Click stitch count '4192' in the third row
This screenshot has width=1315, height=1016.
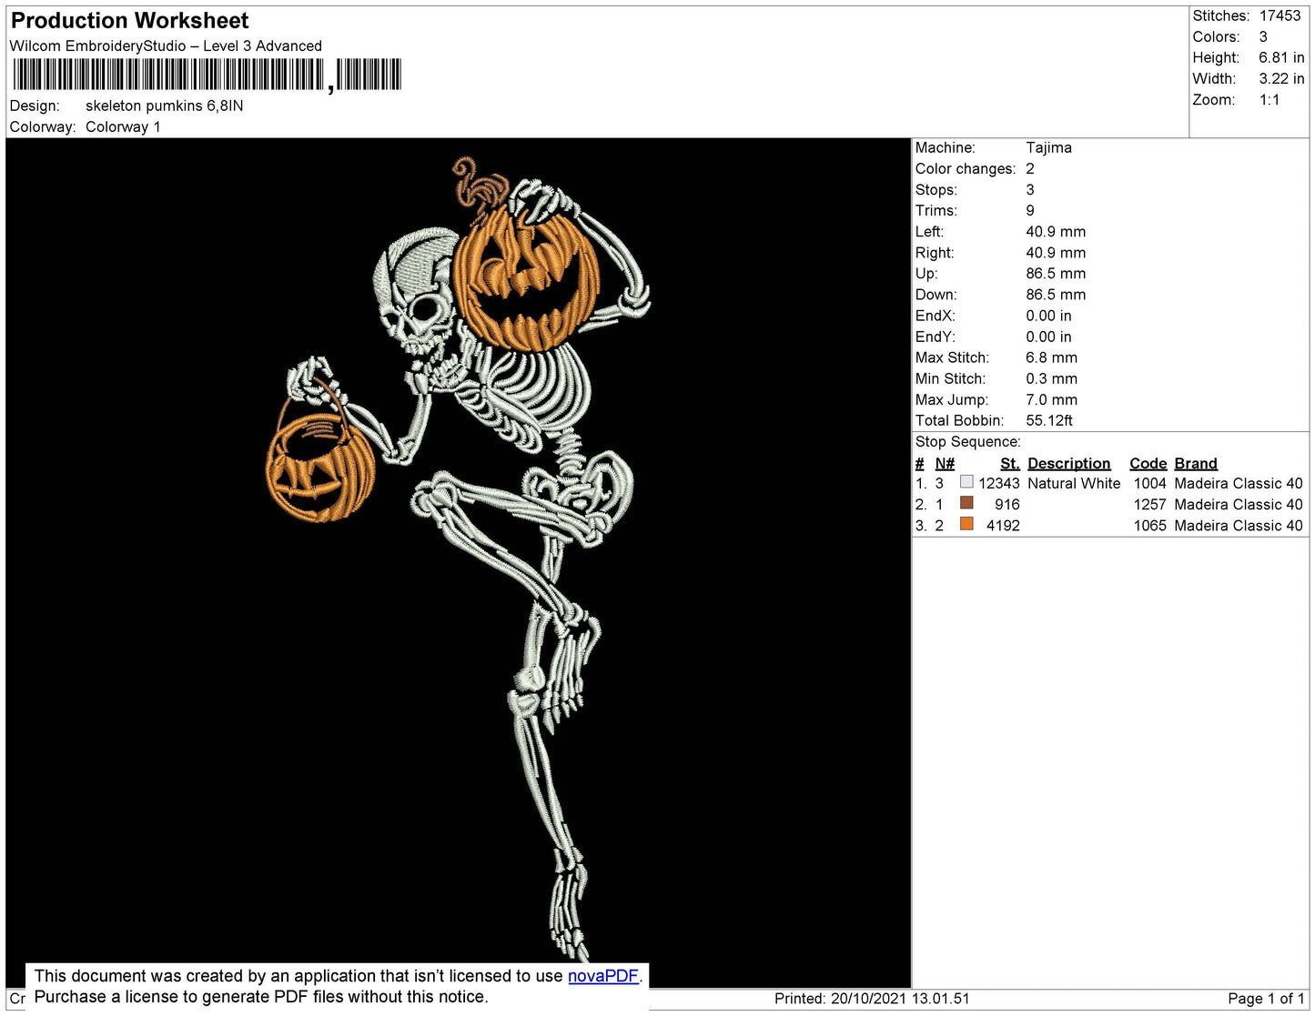tap(1003, 525)
